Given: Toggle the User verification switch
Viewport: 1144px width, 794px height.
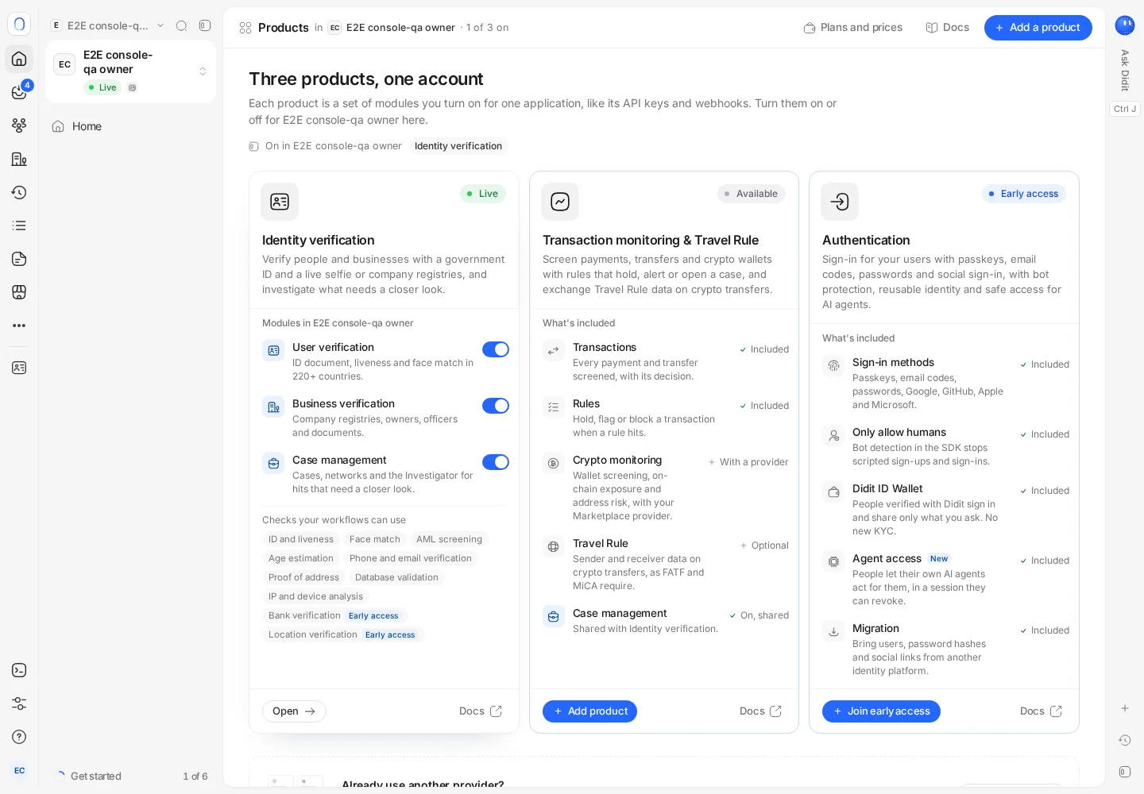Looking at the screenshot, I should [x=496, y=349].
